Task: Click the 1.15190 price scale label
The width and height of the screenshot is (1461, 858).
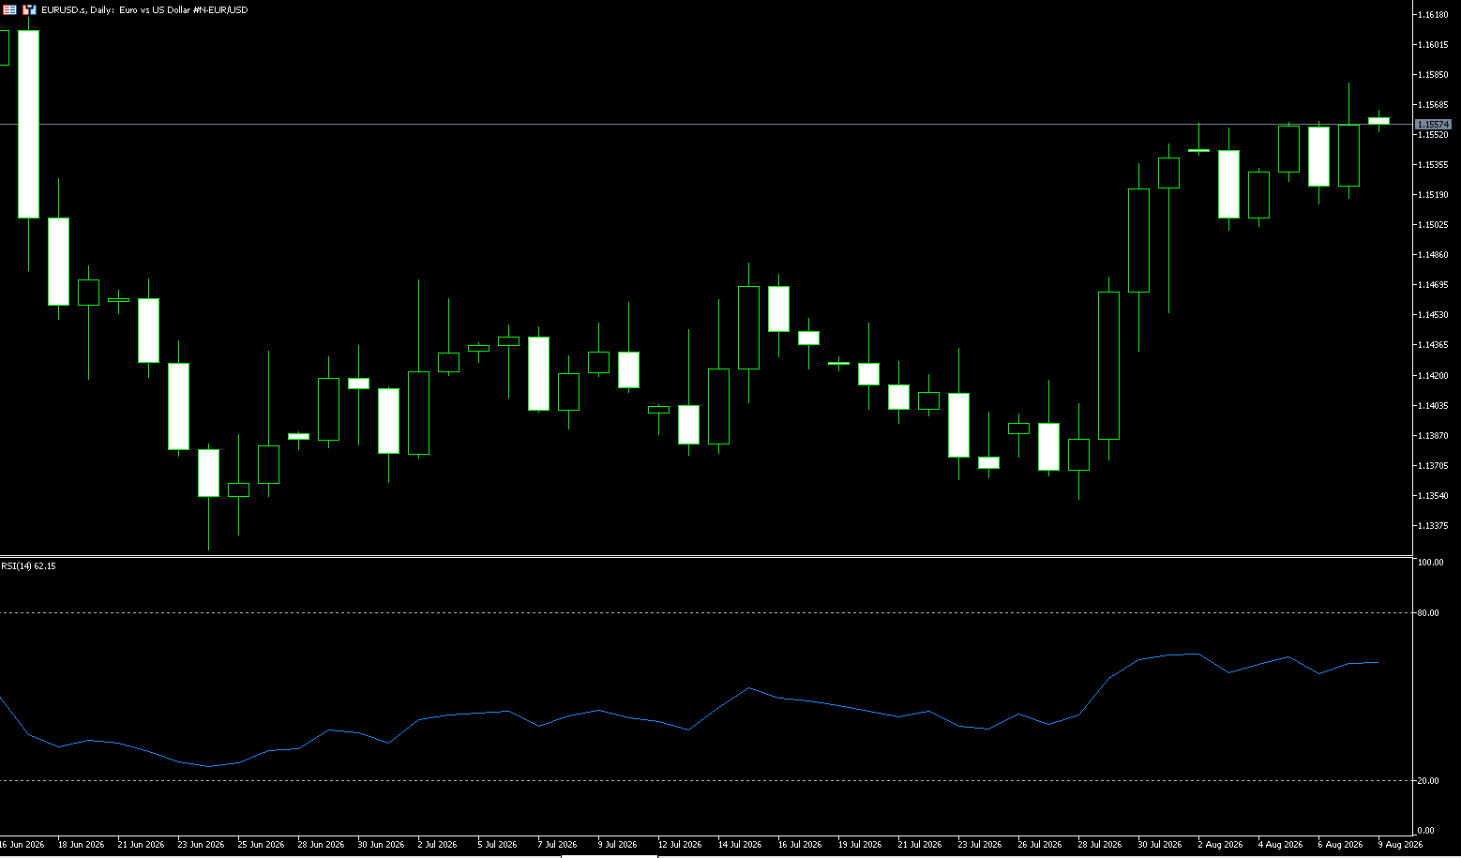Action: [x=1432, y=195]
